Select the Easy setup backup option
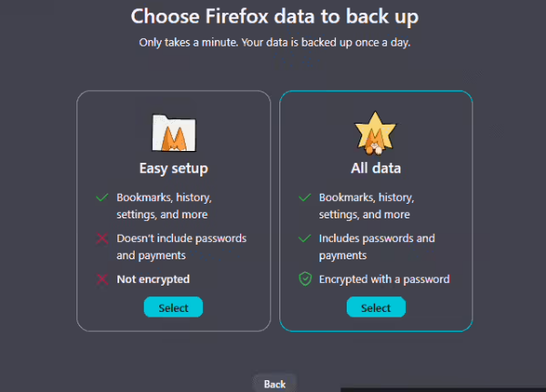The width and height of the screenshot is (546, 392). (x=173, y=307)
